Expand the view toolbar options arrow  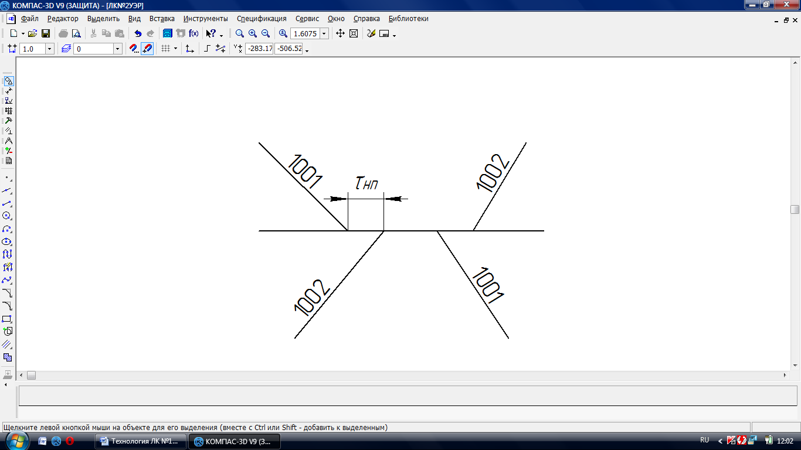[395, 35]
